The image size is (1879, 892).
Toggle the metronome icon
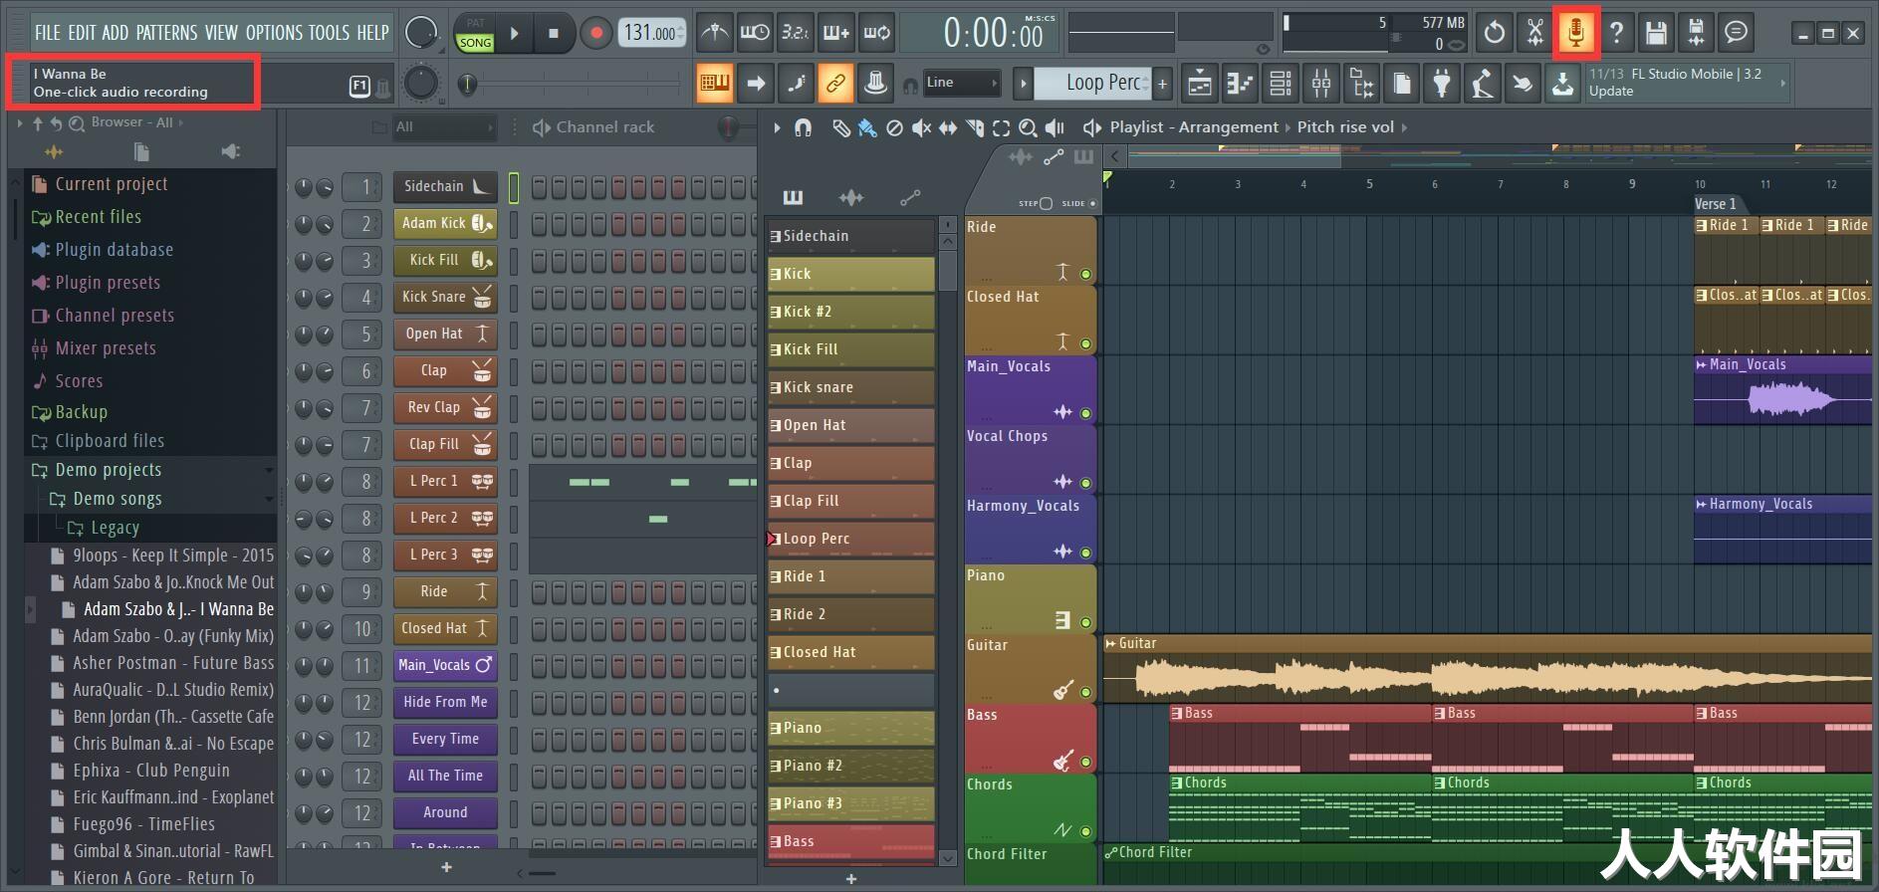[x=714, y=33]
